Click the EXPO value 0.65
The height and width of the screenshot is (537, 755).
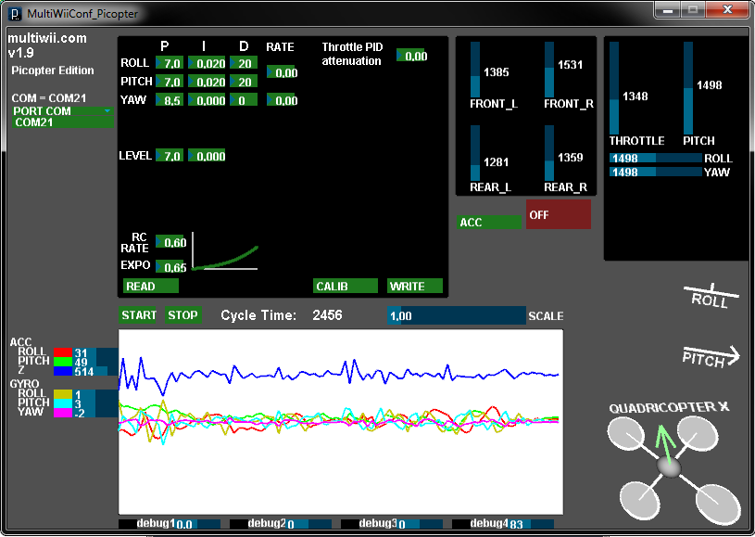click(171, 266)
